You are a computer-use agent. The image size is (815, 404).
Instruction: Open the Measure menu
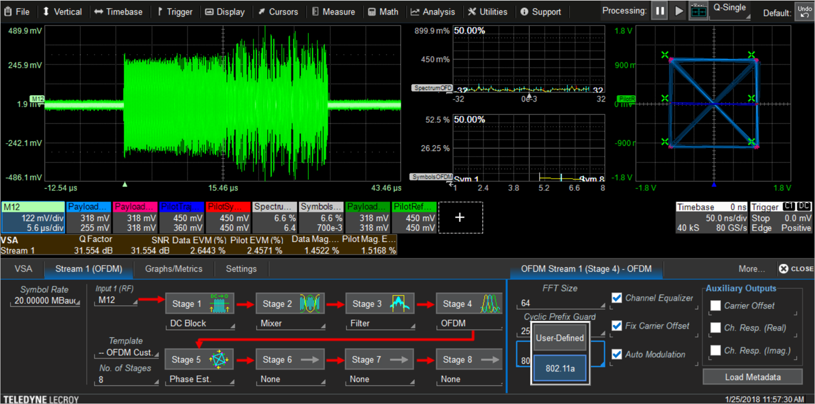[x=334, y=11]
